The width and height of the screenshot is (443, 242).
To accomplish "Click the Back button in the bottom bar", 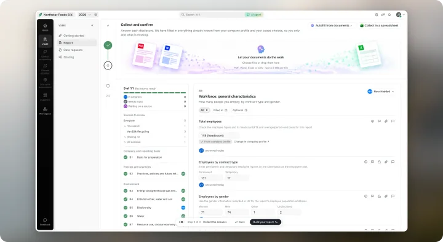I will (x=240, y=222).
